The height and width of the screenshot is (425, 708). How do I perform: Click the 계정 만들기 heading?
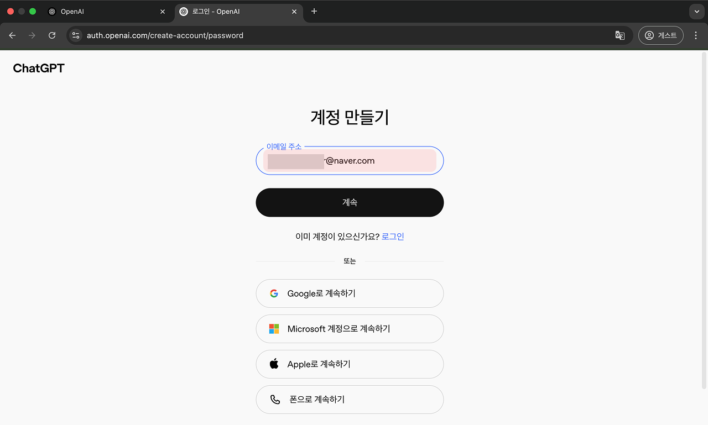(x=350, y=117)
